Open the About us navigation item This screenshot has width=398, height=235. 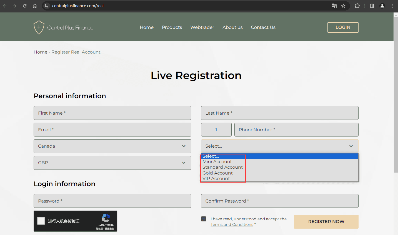tap(232, 27)
